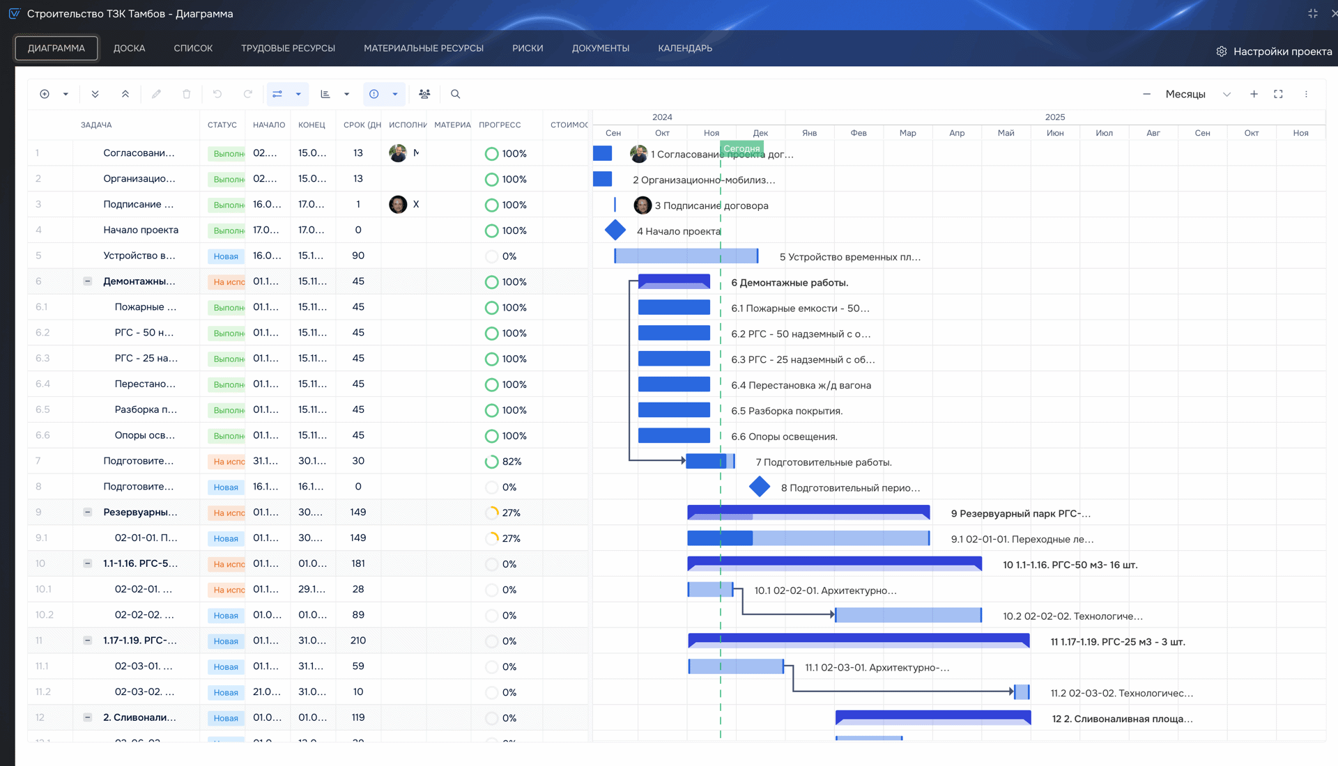Collapse all tasks with double-up chevron

(x=125, y=94)
